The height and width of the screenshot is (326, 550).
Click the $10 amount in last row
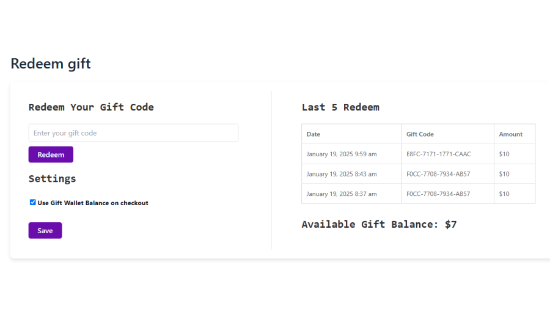[504, 194]
